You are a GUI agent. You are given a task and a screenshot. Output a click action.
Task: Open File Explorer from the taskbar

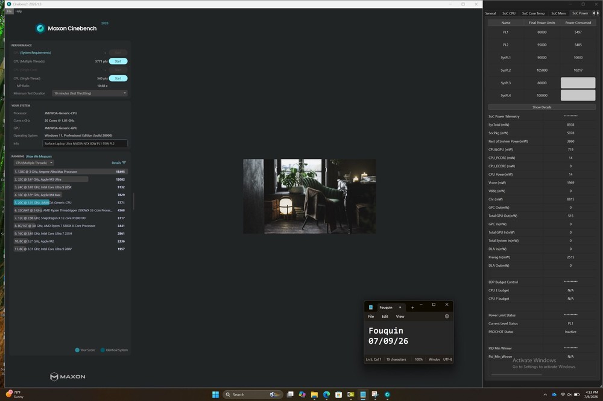tap(314, 394)
